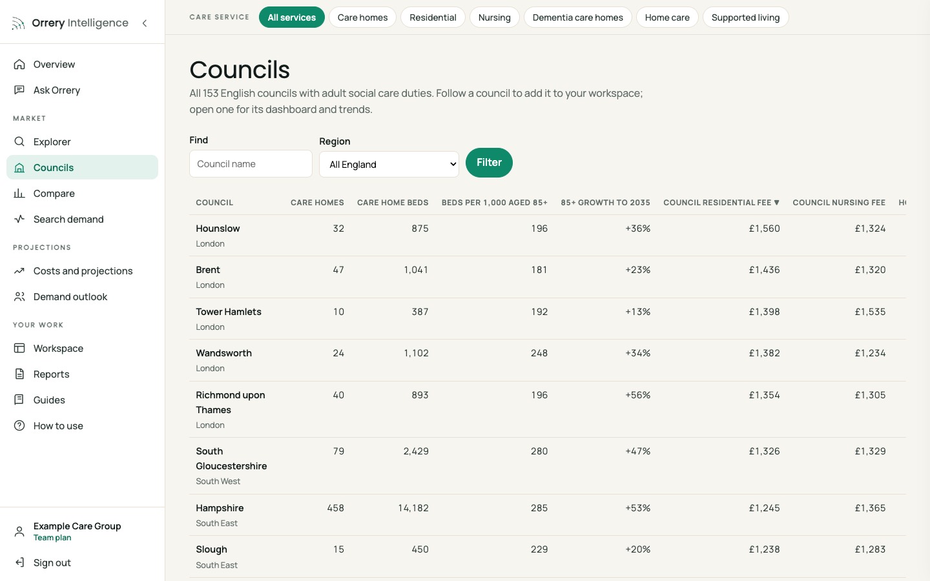Sort by Council nursing fee column
Image resolution: width=930 pixels, height=581 pixels.
[x=839, y=203]
